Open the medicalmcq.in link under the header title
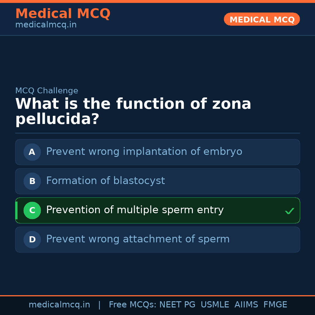The width and height of the screenshot is (315, 315). point(46,25)
